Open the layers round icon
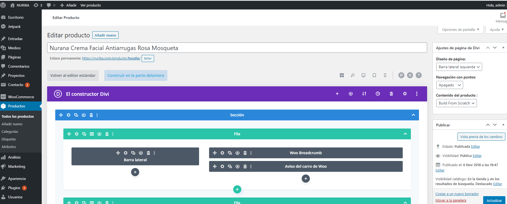 [410, 75]
